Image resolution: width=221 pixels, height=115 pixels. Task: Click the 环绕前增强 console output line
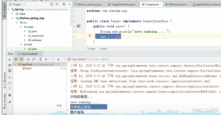point(82,97)
